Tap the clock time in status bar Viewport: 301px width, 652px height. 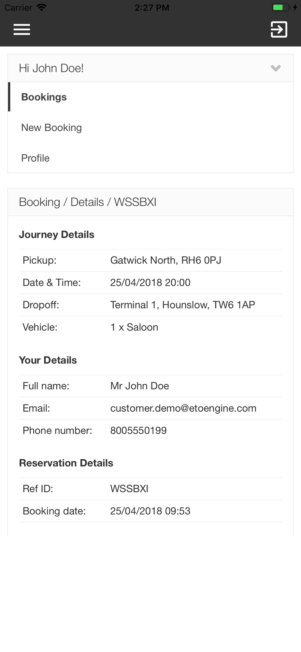coord(152,7)
